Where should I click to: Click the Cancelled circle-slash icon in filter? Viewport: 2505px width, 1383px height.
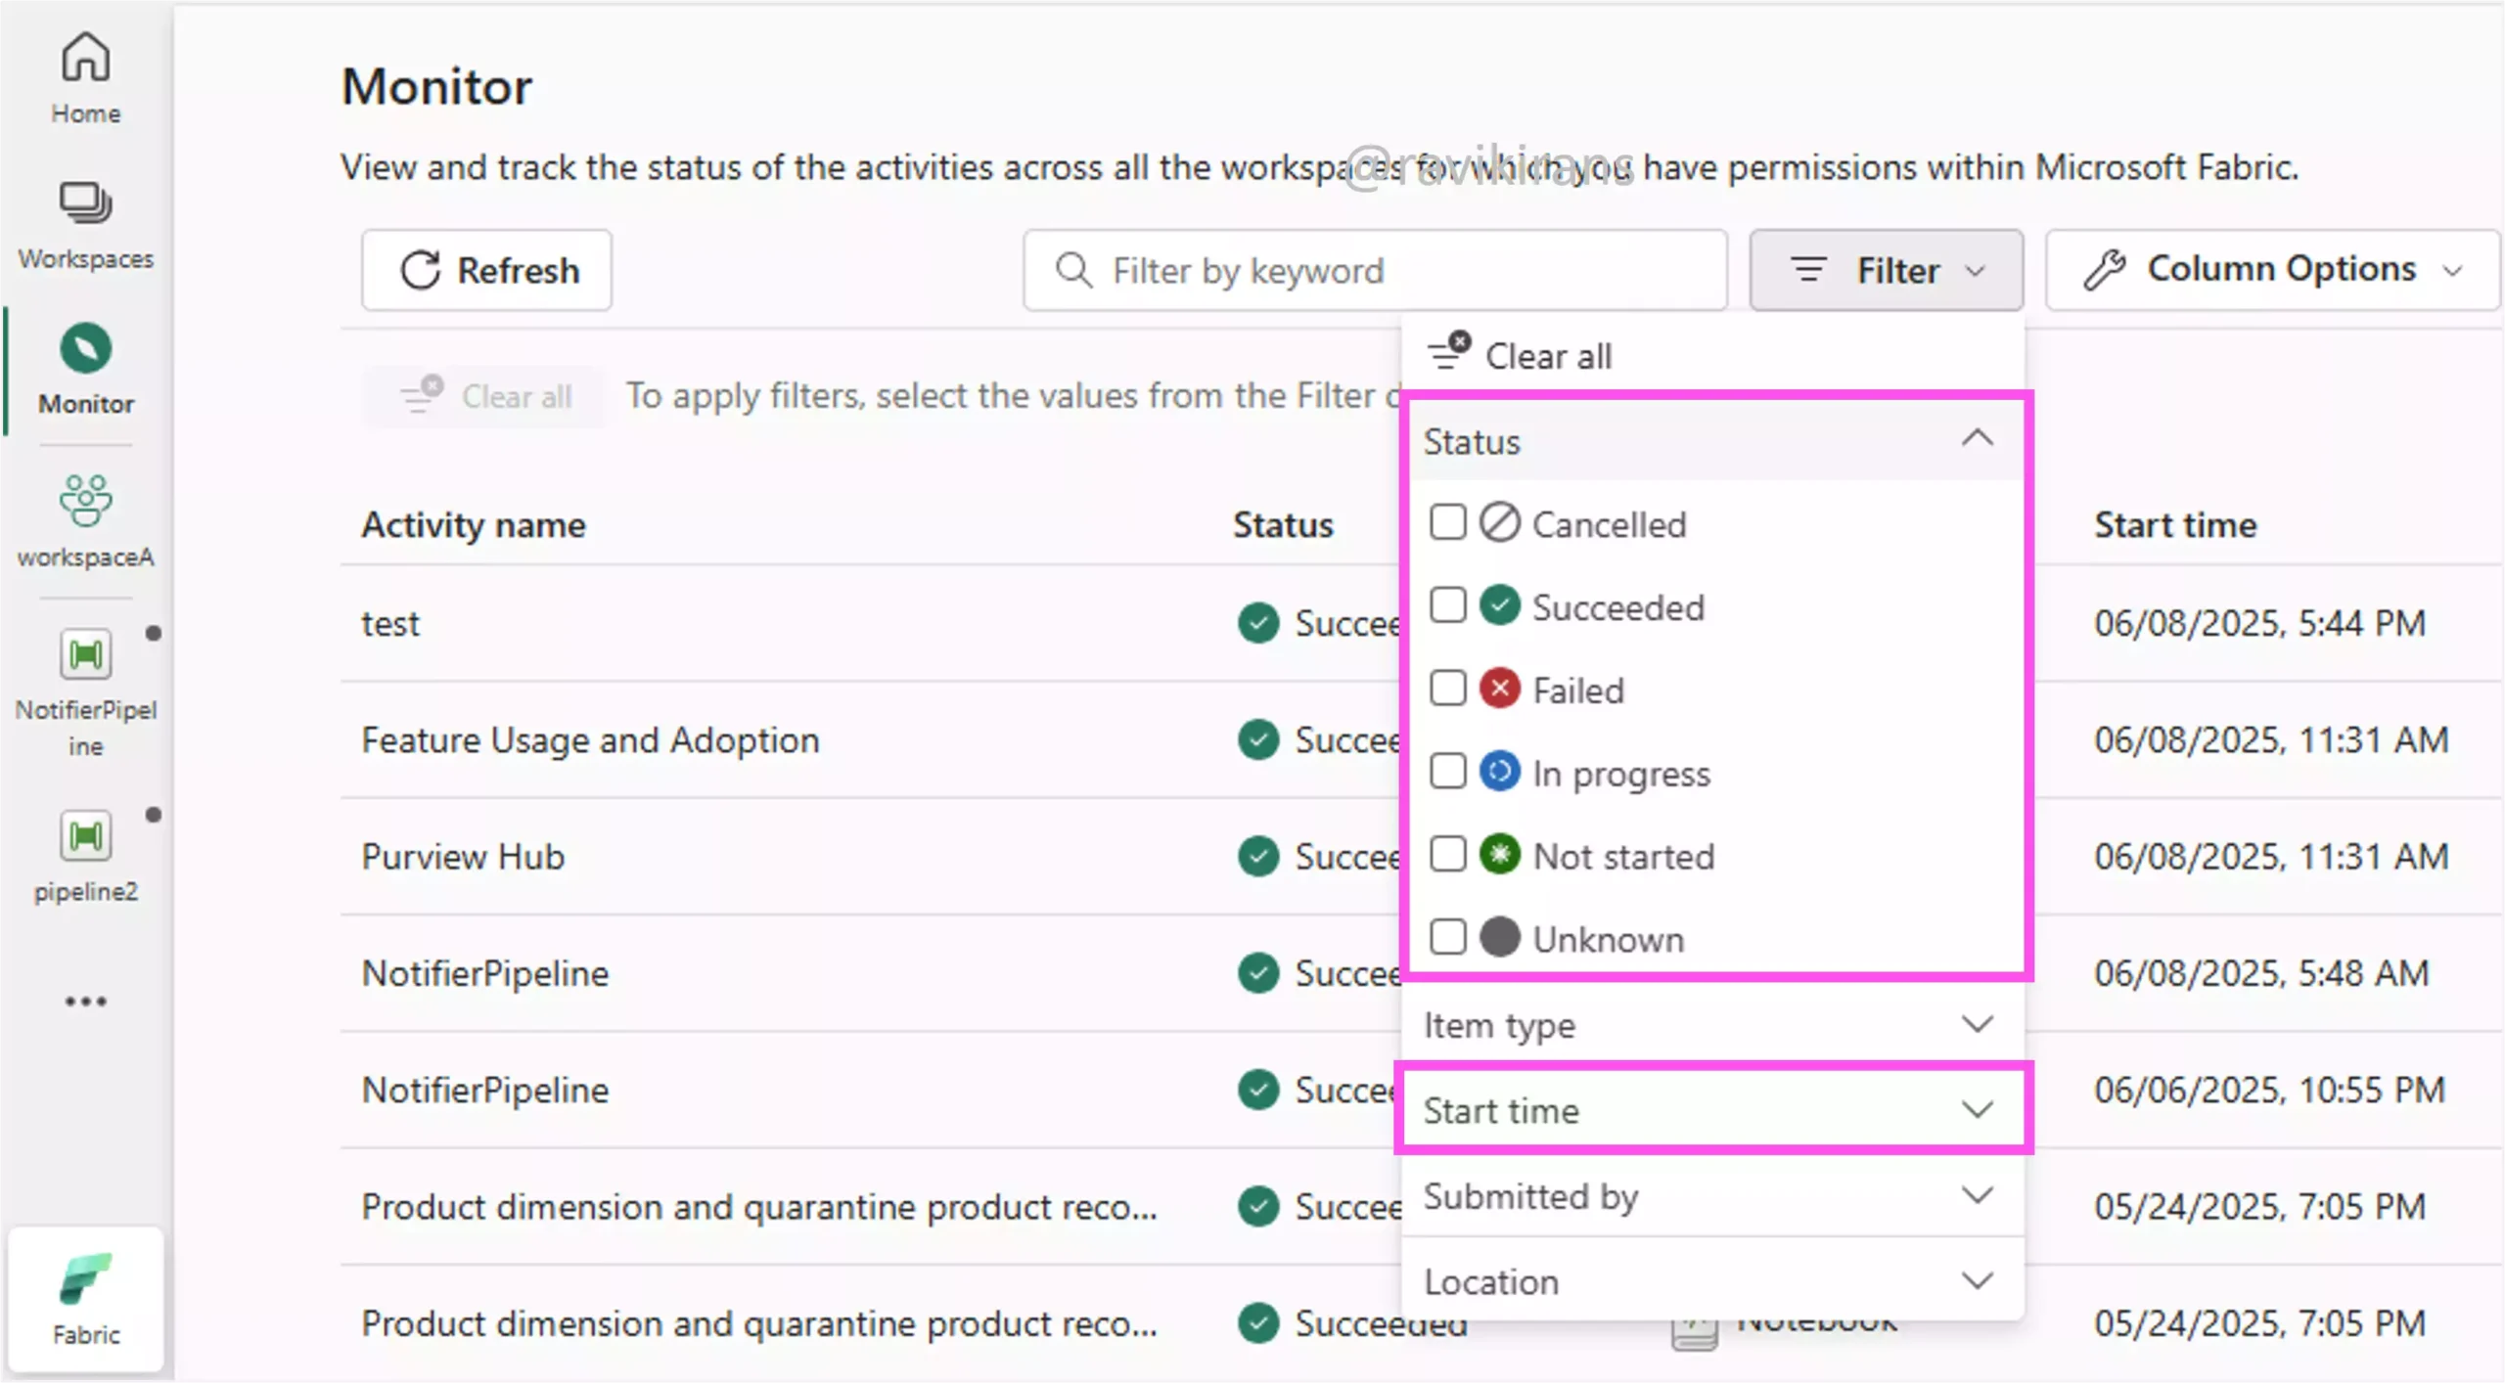coord(1499,522)
